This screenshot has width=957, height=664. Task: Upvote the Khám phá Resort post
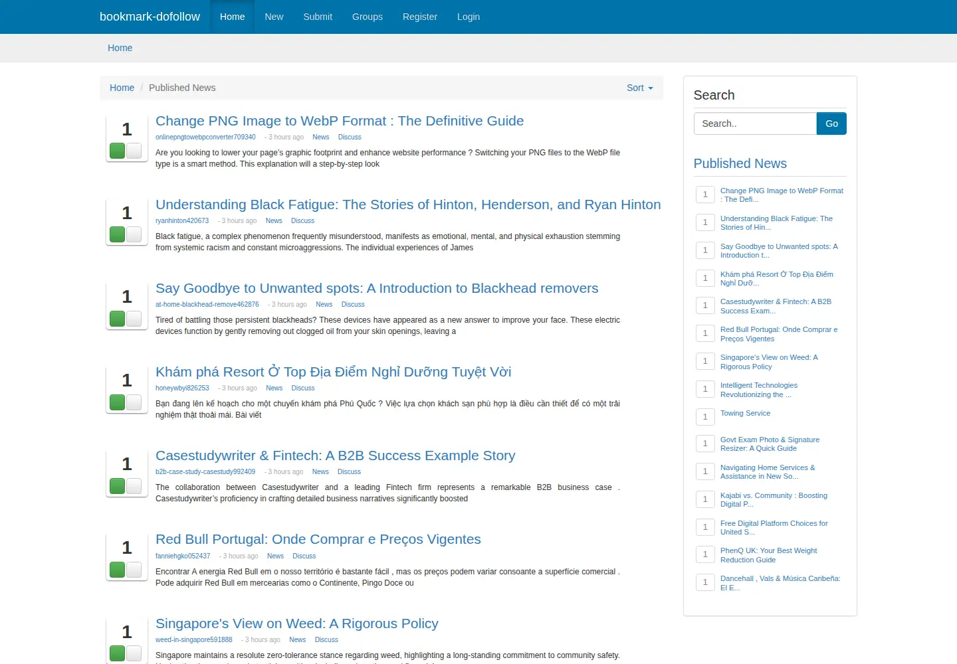click(118, 402)
